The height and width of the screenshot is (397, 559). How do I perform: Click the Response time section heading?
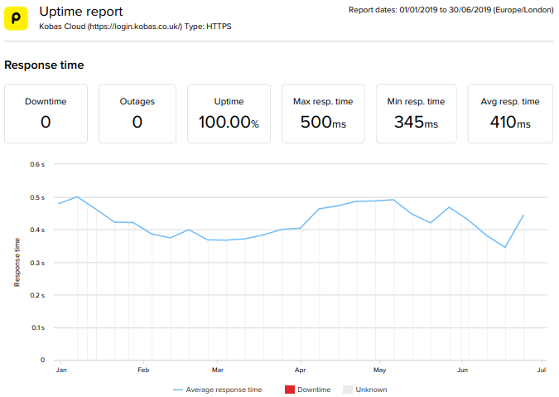pyautogui.click(x=44, y=65)
